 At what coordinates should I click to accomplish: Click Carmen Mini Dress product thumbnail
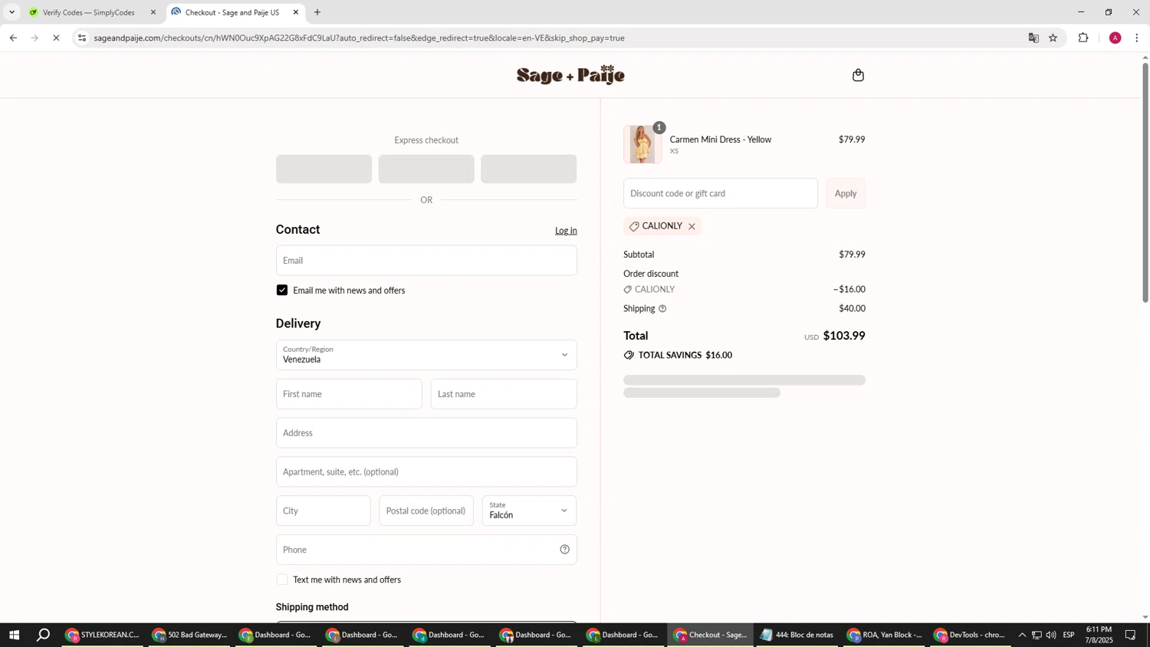(x=642, y=144)
